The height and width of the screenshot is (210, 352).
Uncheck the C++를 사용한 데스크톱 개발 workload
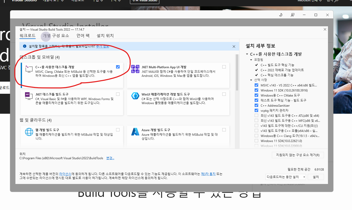pos(118,67)
